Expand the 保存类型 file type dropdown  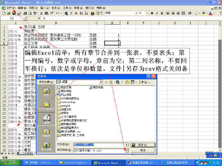[126, 150]
